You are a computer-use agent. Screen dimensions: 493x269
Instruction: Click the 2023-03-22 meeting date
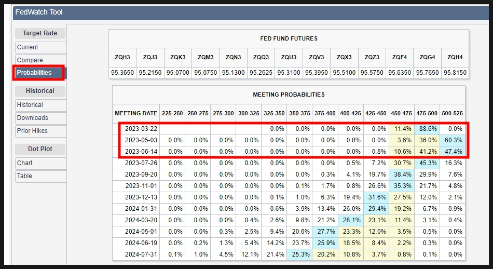(141, 129)
